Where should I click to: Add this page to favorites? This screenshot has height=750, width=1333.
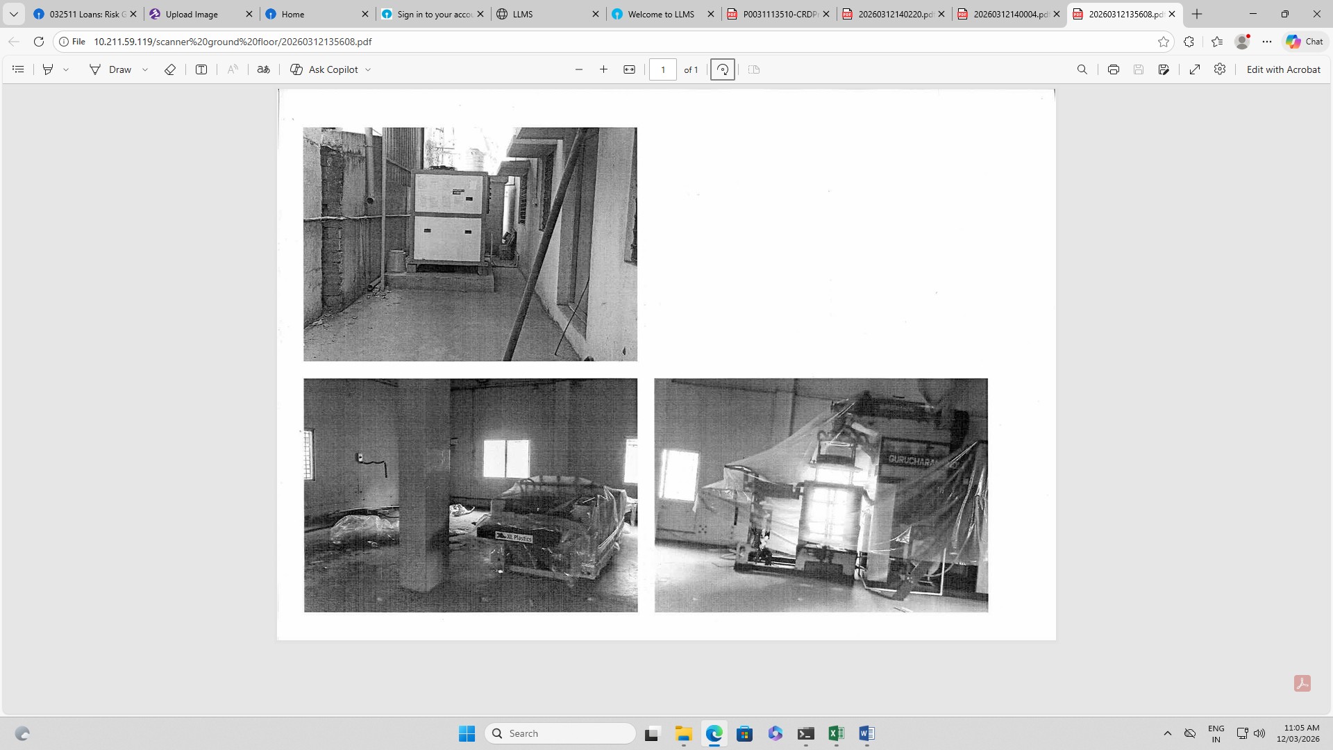(1164, 42)
